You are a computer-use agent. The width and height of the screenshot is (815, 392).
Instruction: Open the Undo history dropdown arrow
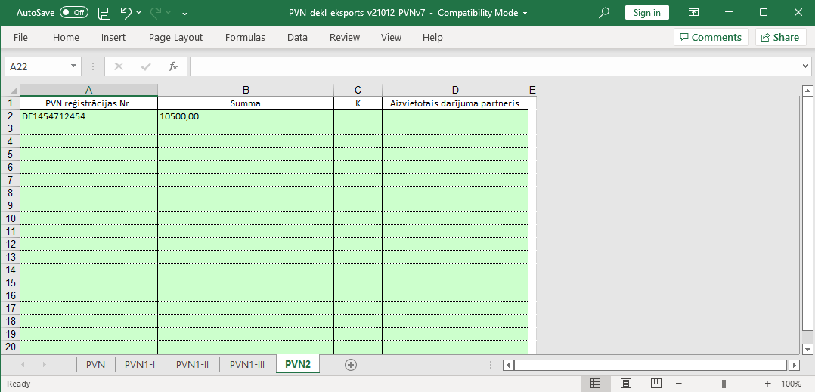click(x=139, y=13)
